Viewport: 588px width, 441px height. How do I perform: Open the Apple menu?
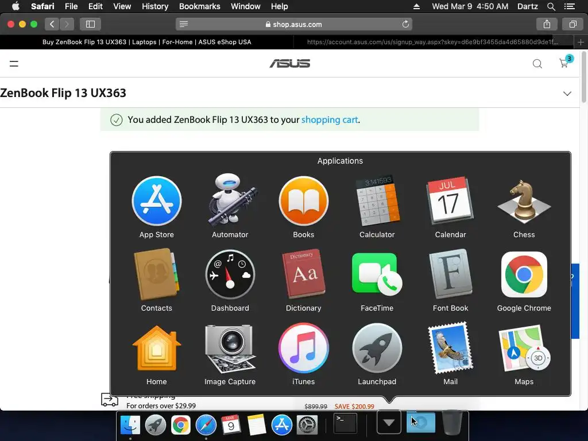[x=16, y=6]
